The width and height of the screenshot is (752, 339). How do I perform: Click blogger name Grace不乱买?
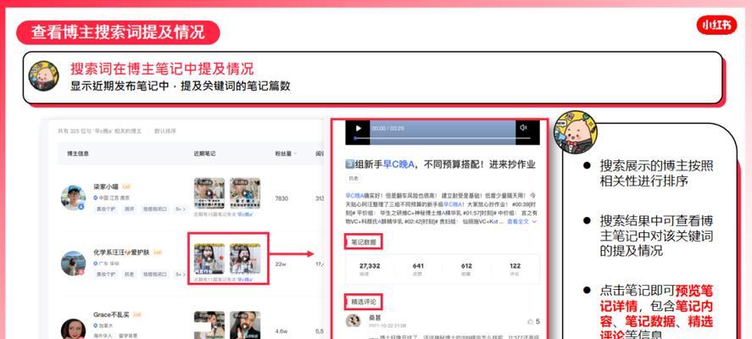(x=111, y=314)
